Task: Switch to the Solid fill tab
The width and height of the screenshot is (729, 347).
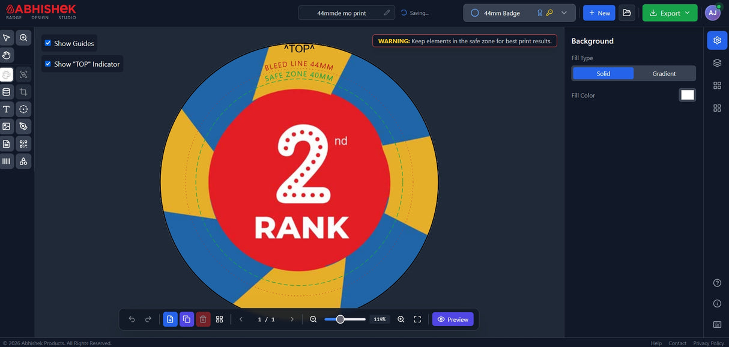Action: pos(603,73)
